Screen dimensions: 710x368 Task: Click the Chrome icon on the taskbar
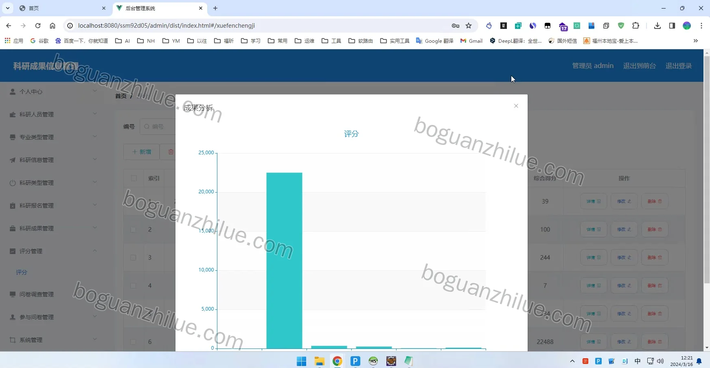coord(337,361)
